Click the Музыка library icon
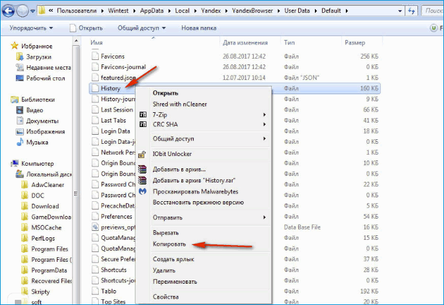 (19, 142)
